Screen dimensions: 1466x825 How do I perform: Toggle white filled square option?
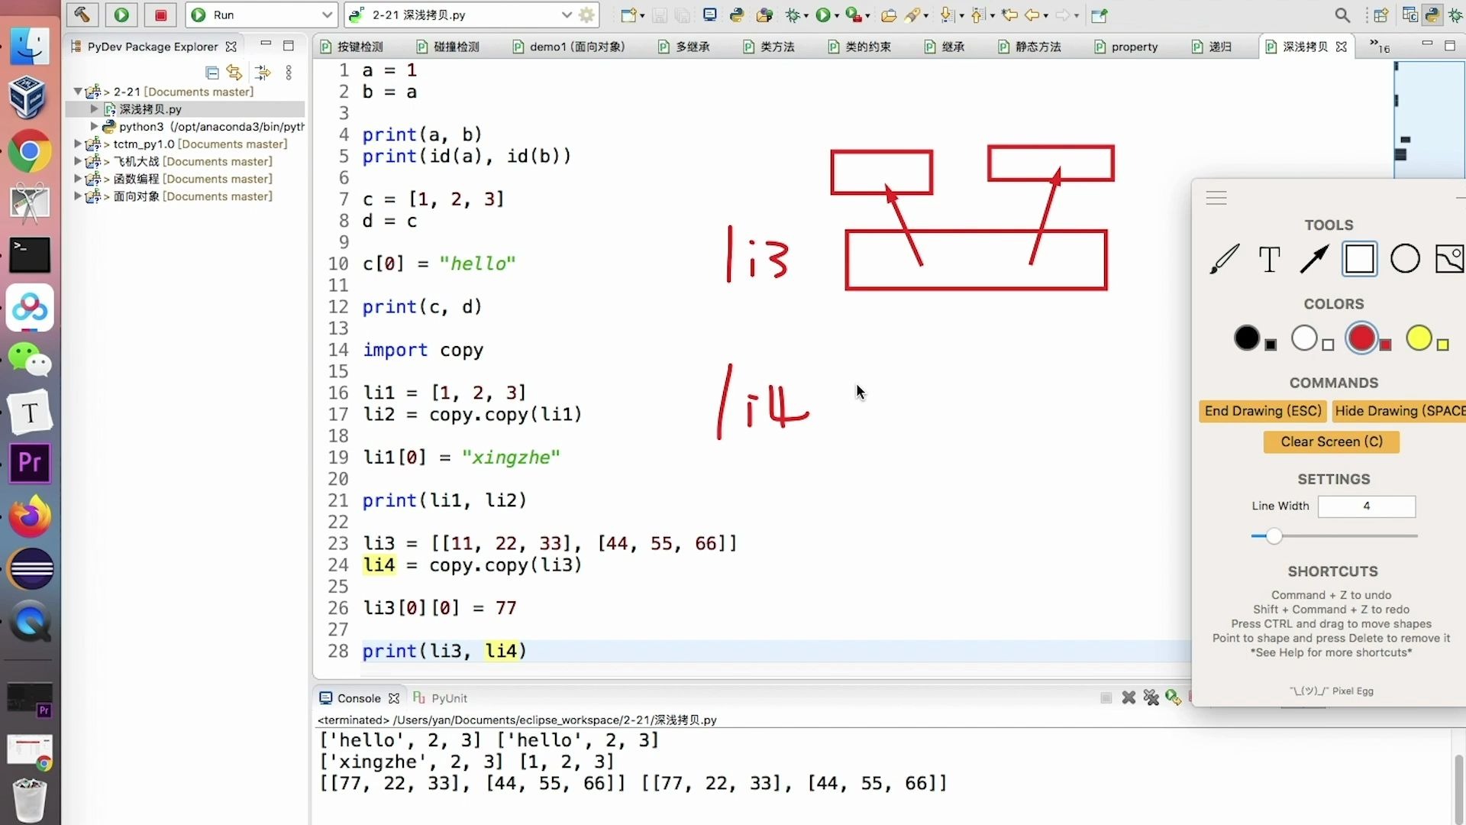(x=1328, y=345)
